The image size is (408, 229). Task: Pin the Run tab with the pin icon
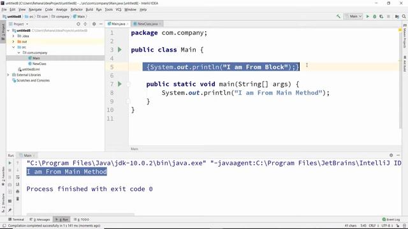point(10,210)
